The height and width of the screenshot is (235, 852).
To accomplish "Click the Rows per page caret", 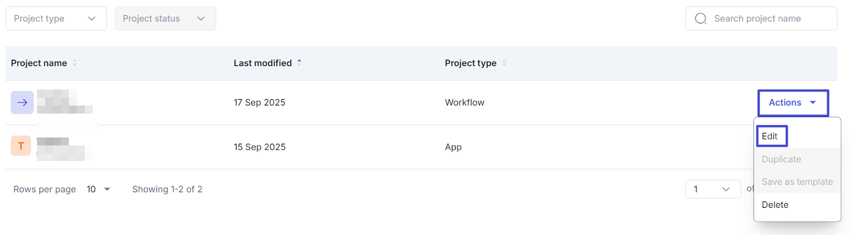I will click(107, 189).
